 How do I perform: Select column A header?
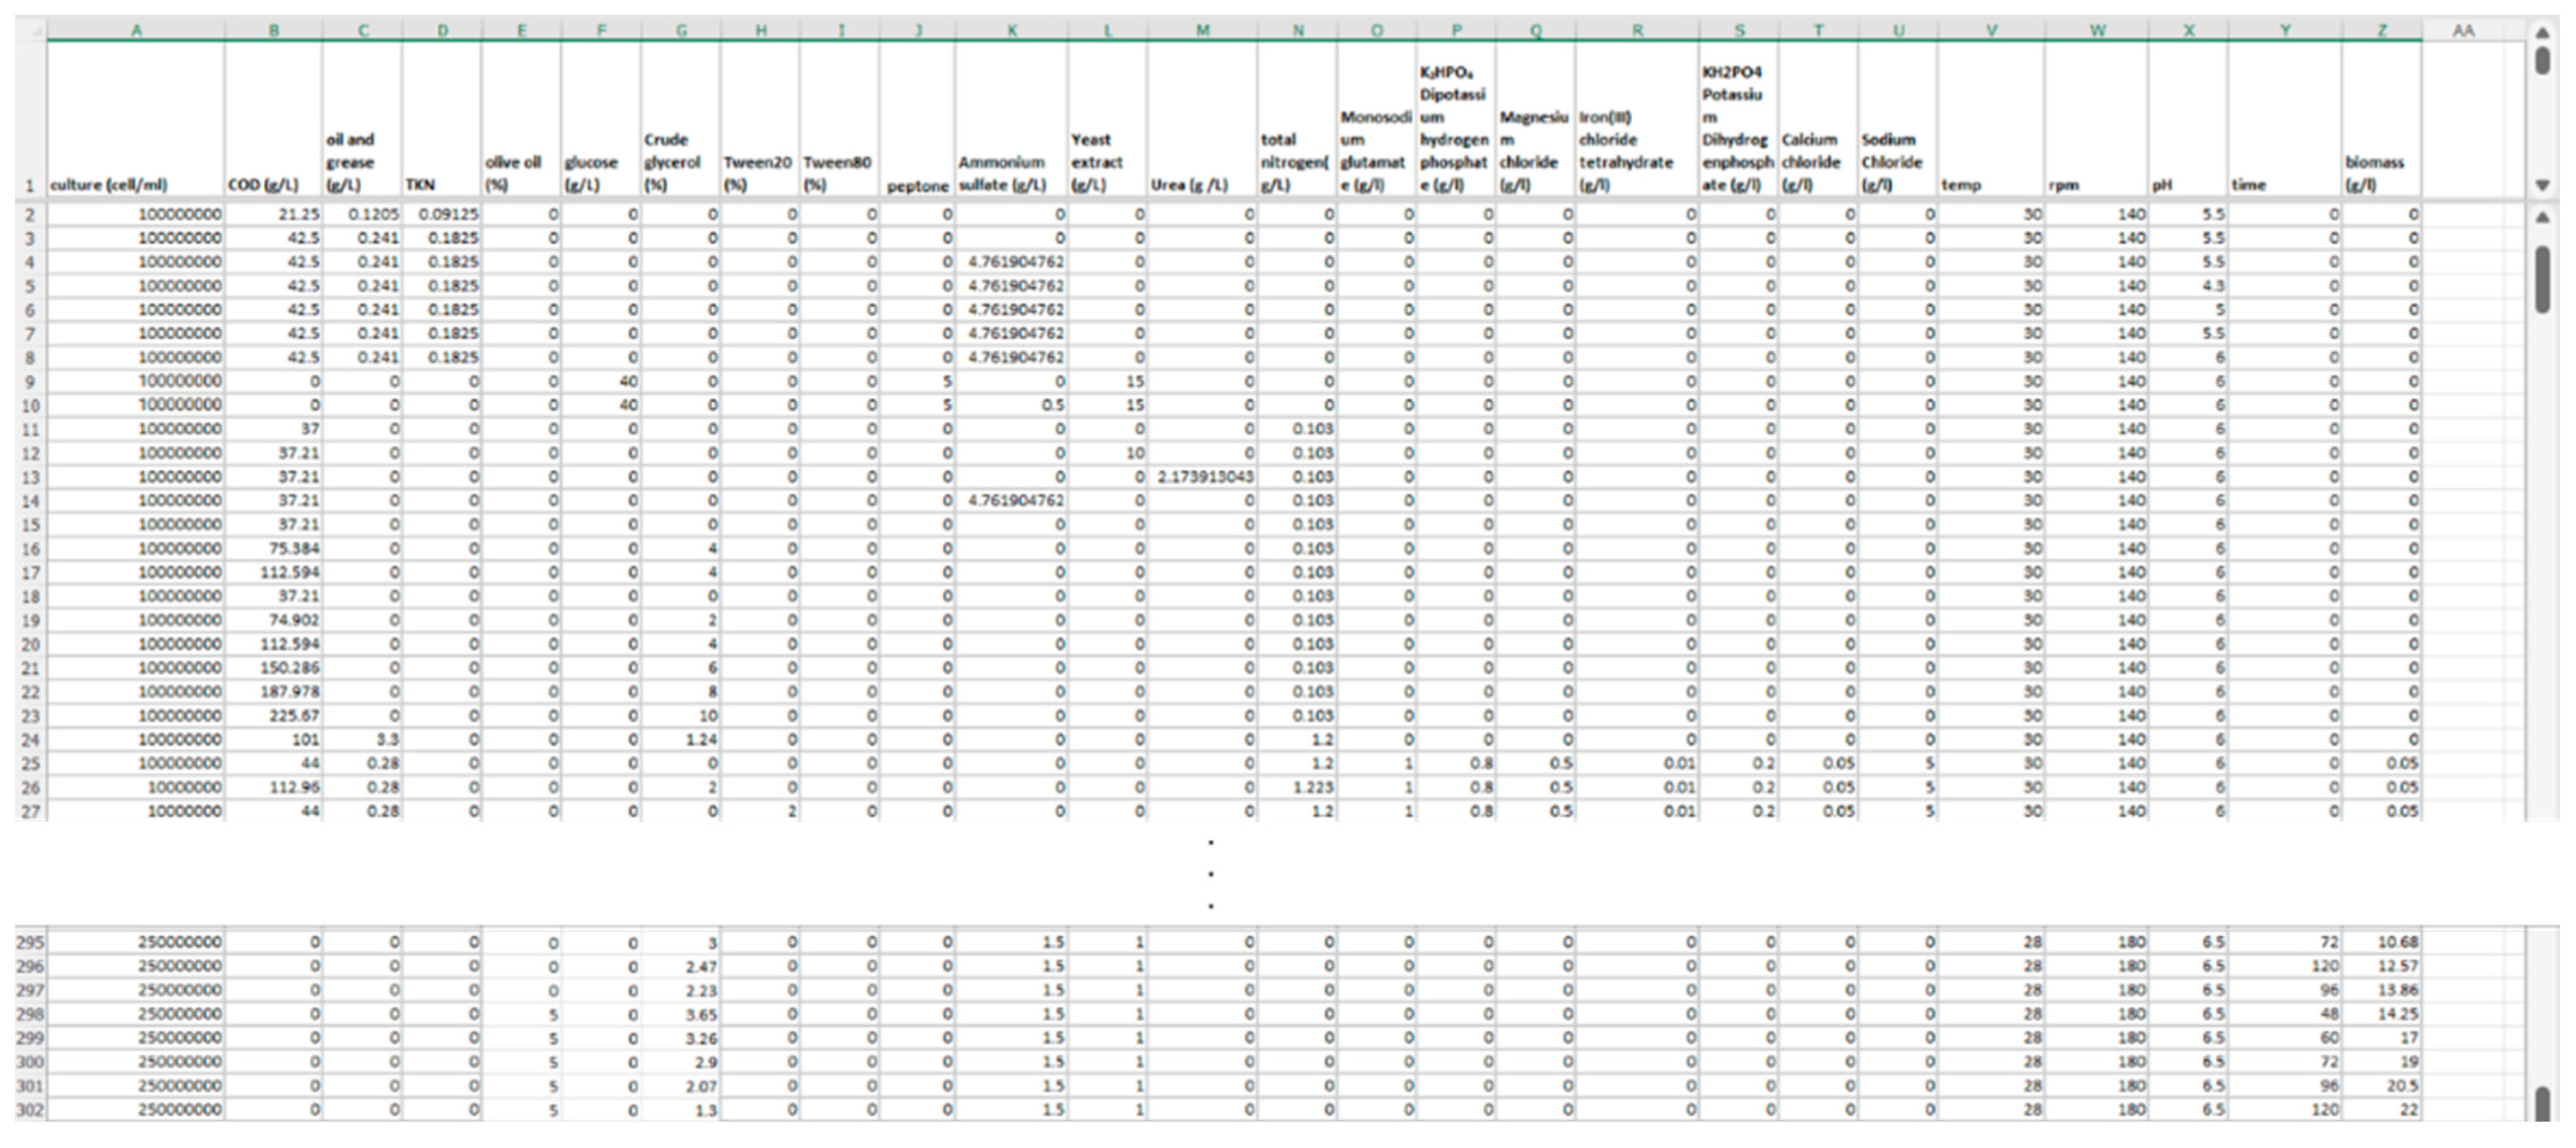[x=136, y=31]
